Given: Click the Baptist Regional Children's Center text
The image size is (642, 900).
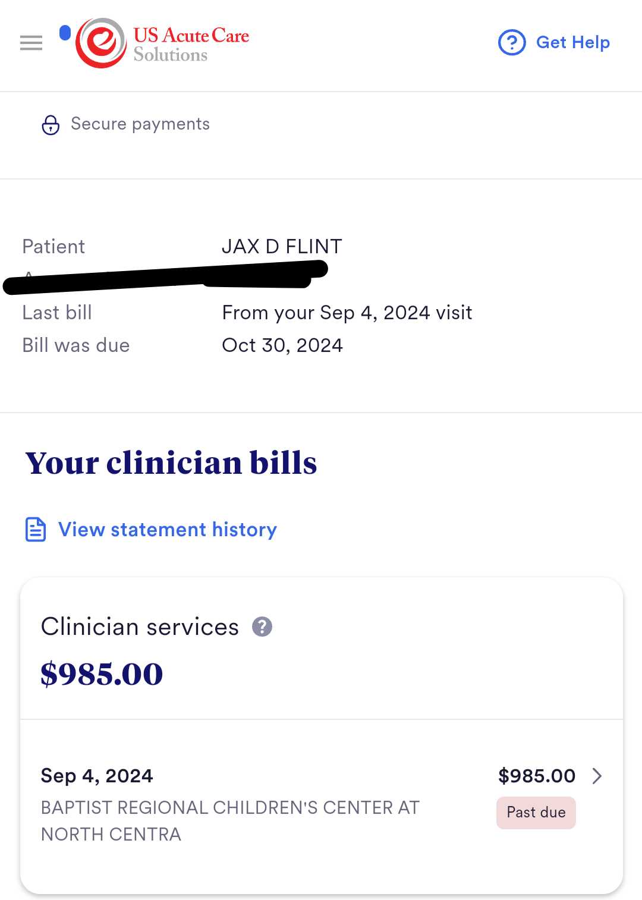Looking at the screenshot, I should tap(230, 820).
